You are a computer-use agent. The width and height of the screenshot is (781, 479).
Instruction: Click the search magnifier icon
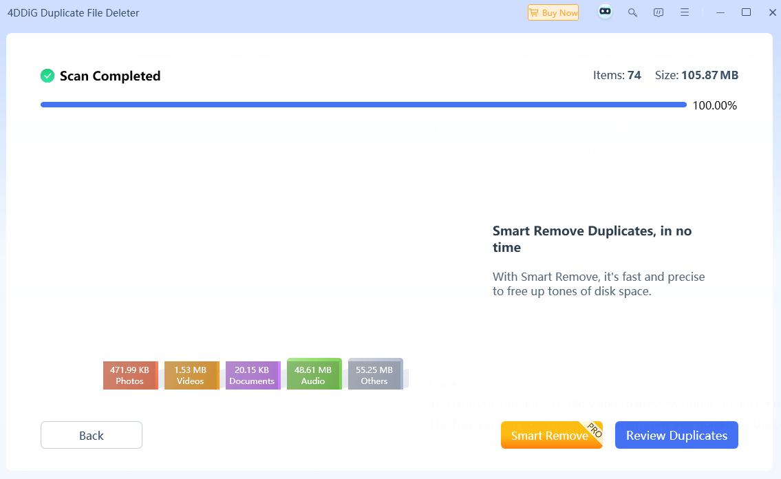(632, 12)
